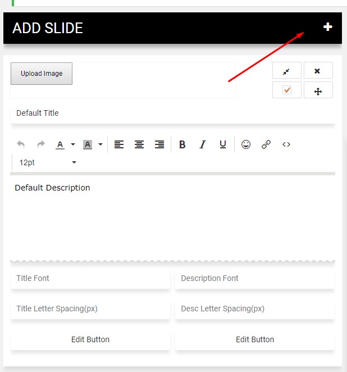The width and height of the screenshot is (347, 372).
Task: Click the ADD SLIDE header text
Action: 48,28
